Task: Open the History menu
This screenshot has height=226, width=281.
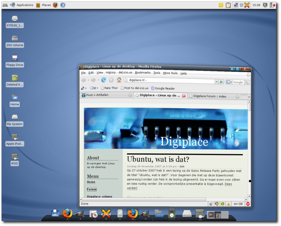Action: pyautogui.click(x=110, y=72)
